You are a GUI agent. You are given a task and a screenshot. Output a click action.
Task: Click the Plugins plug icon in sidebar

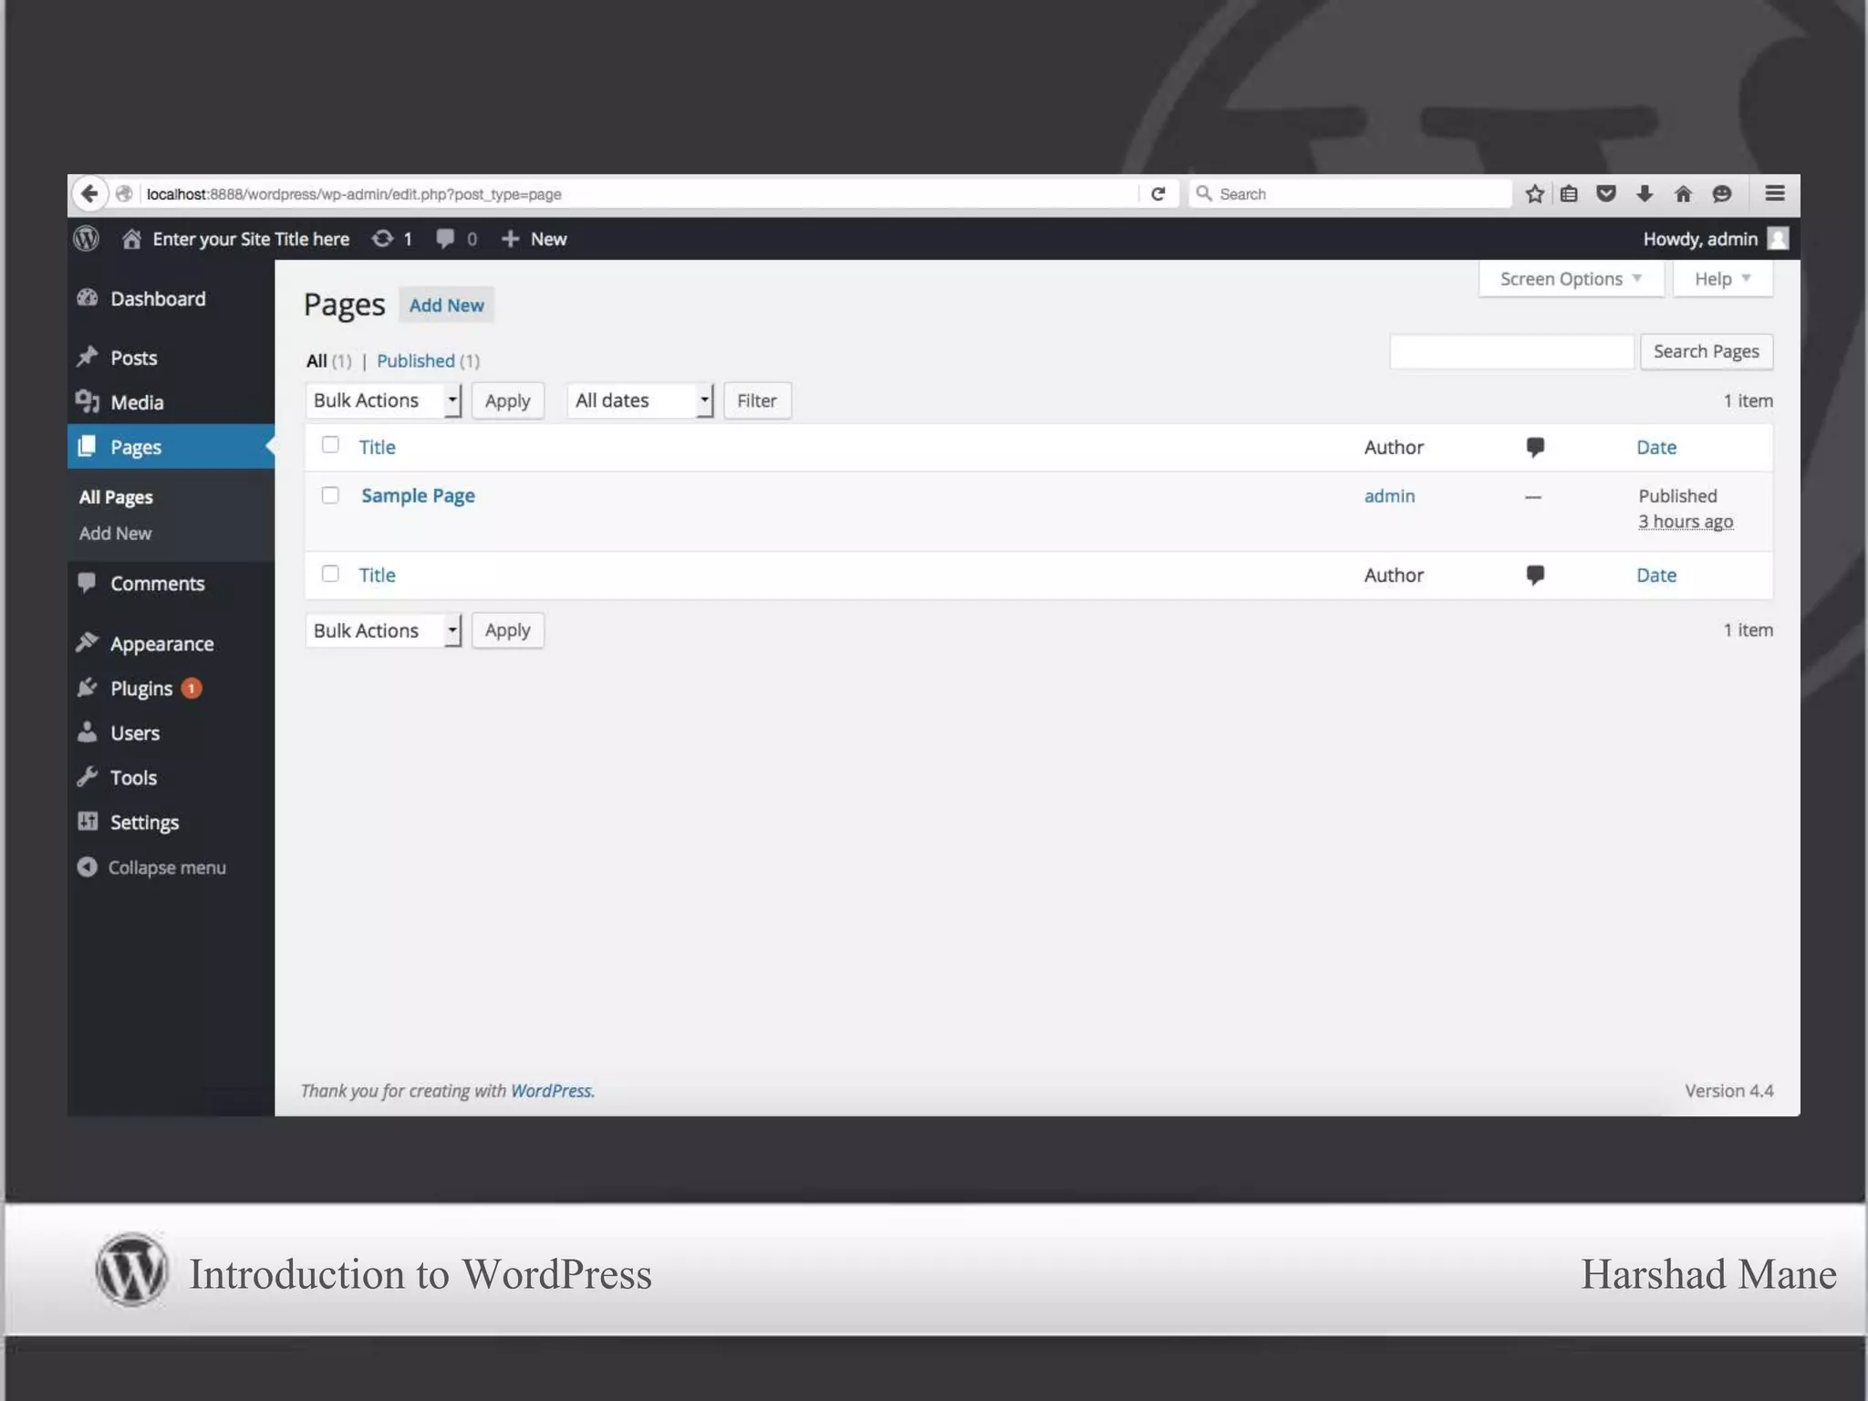click(88, 688)
